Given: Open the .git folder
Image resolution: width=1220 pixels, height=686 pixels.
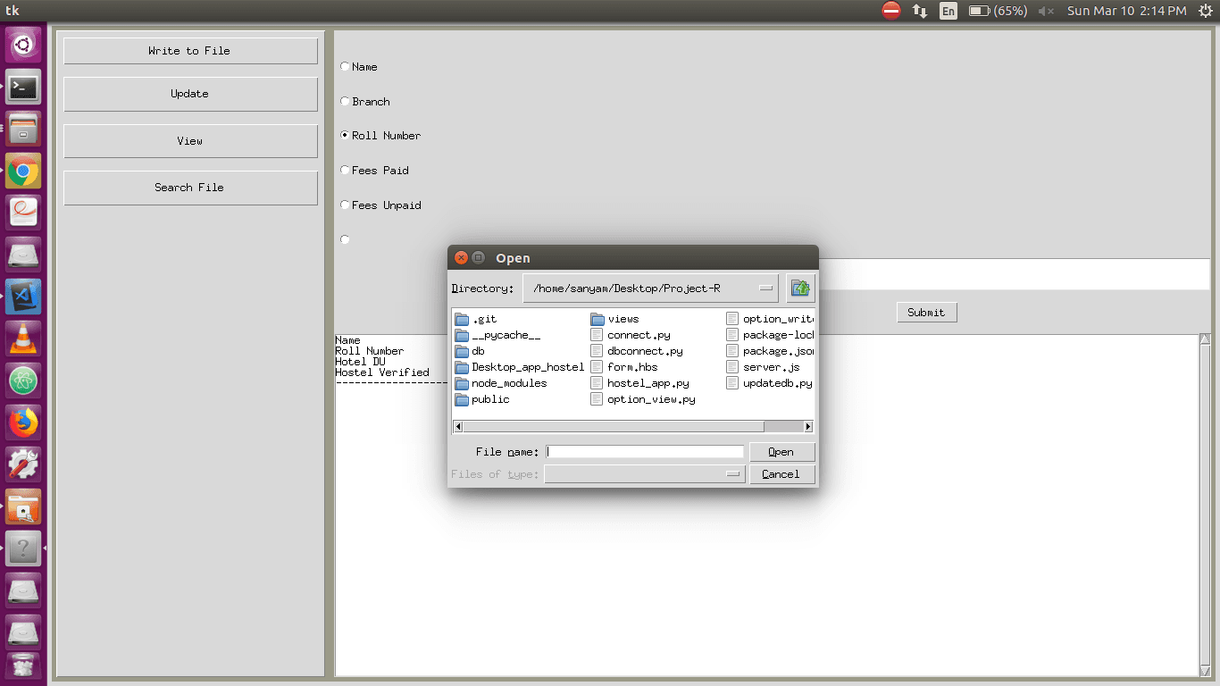Looking at the screenshot, I should pos(476,319).
